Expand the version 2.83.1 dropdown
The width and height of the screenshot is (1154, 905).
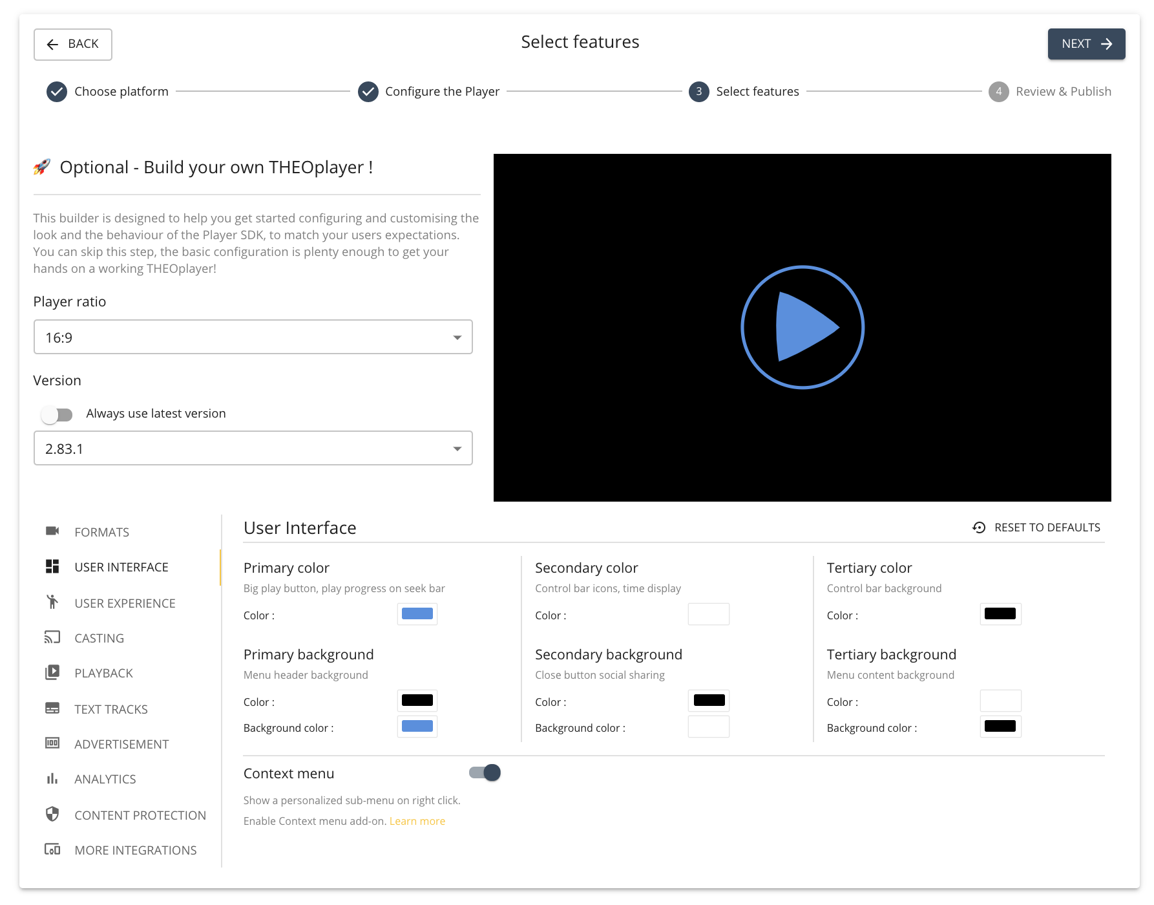[253, 449]
